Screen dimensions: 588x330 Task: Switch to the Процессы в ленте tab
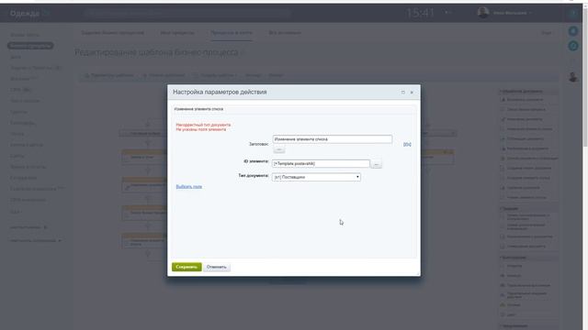click(232, 33)
